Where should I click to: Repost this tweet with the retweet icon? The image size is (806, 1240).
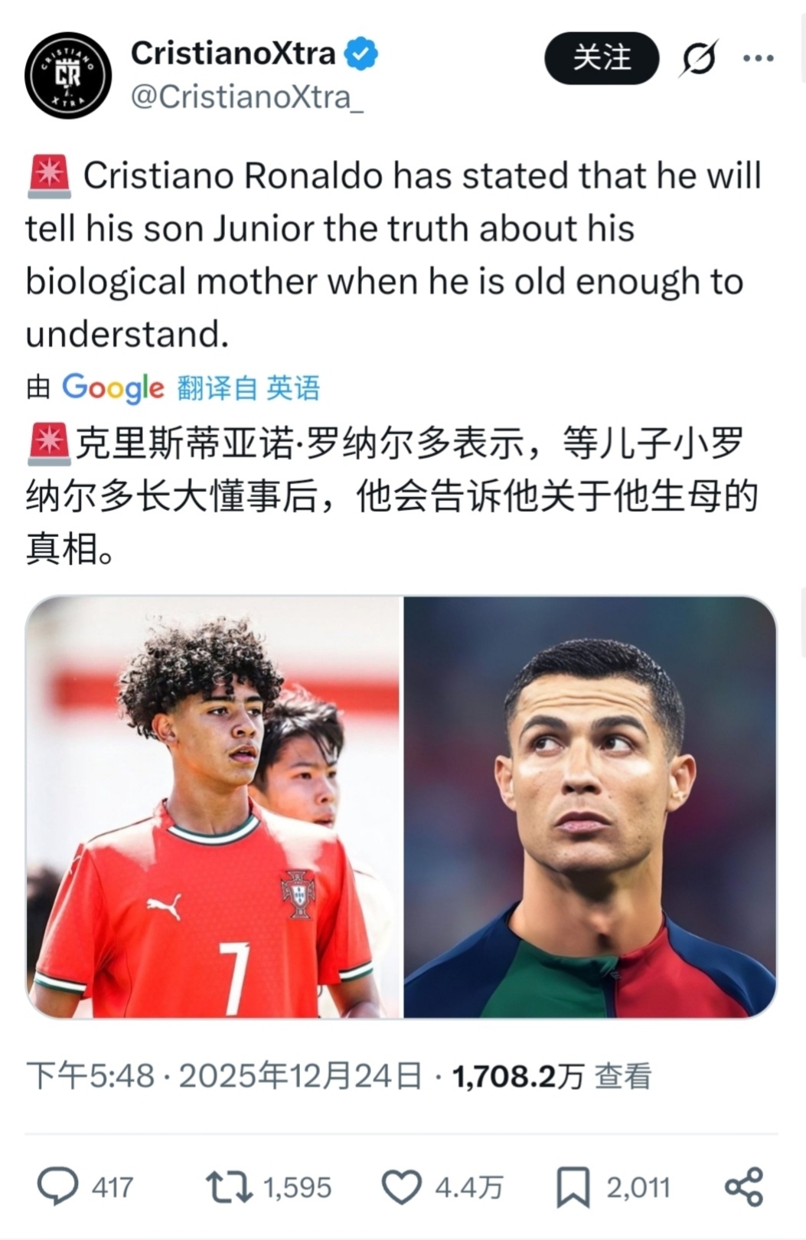click(229, 1186)
